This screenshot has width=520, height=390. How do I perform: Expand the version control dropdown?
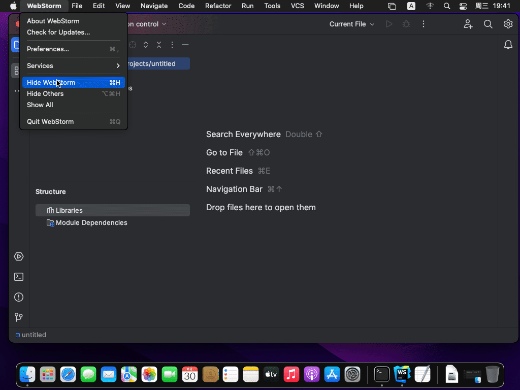pyautogui.click(x=147, y=24)
